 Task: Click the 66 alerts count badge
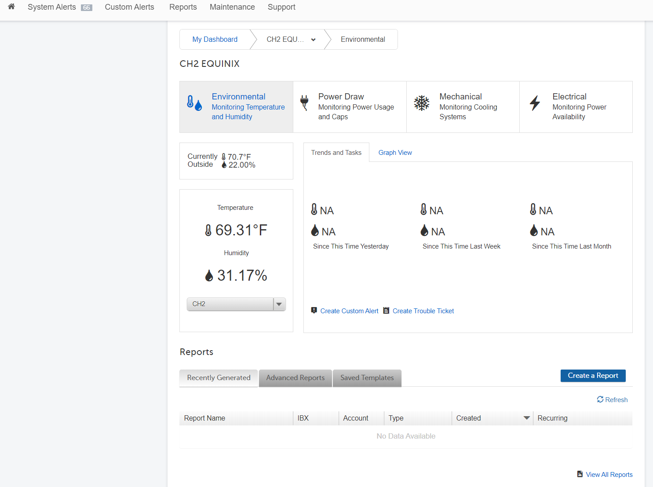(87, 7)
